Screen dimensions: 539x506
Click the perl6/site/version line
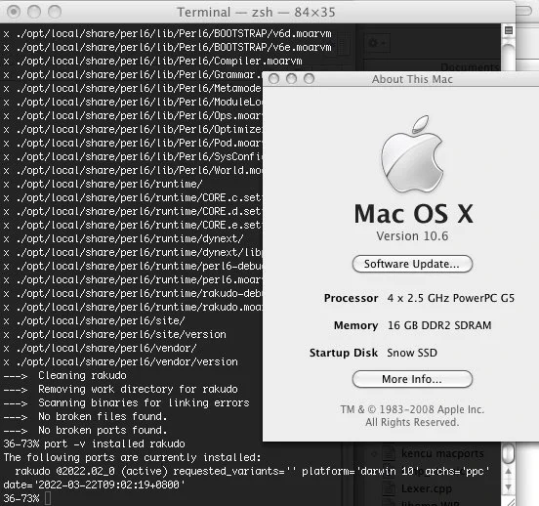(x=115, y=334)
